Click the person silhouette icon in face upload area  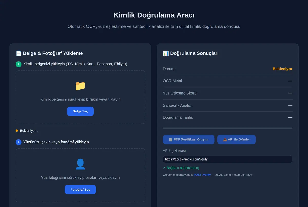tap(80, 164)
